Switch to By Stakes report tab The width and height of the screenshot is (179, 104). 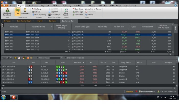point(7,21)
